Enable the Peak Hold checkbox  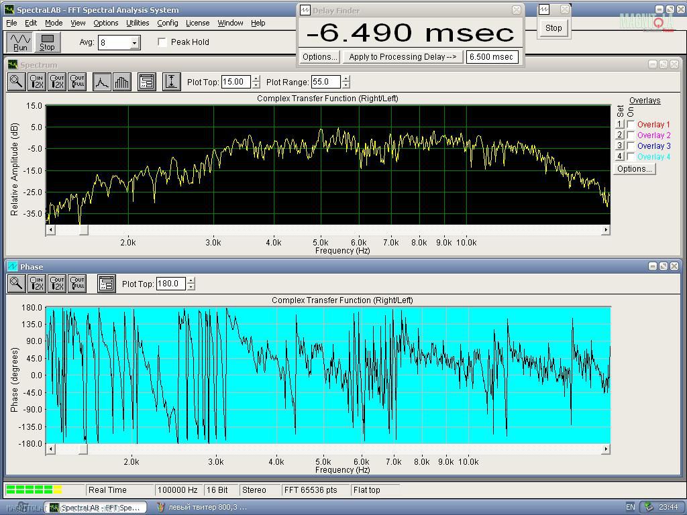click(x=162, y=42)
